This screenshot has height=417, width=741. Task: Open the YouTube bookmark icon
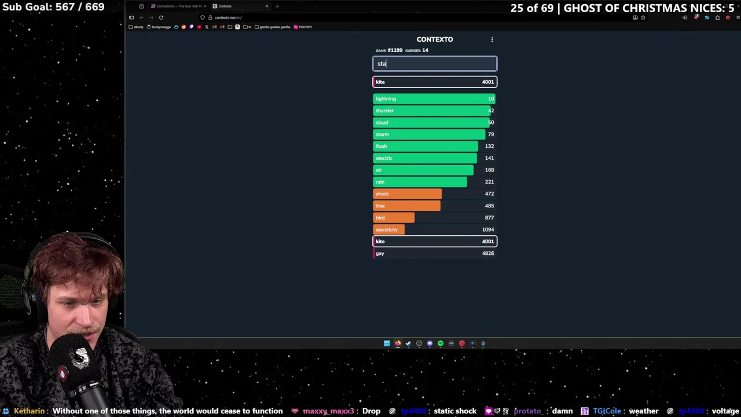[x=199, y=27]
